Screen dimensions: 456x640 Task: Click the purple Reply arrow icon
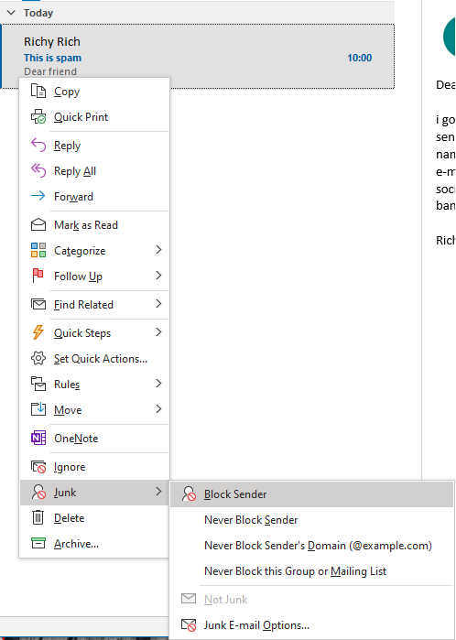[x=38, y=146]
